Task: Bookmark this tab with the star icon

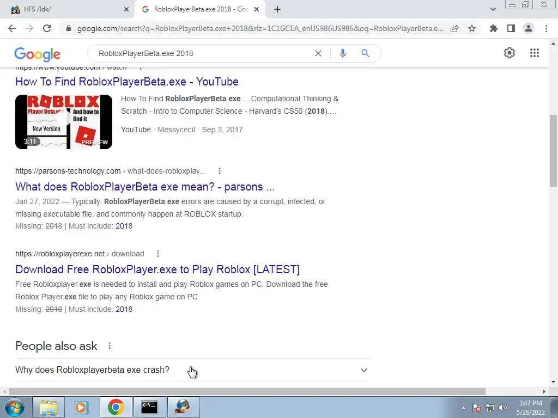Action: (472, 28)
